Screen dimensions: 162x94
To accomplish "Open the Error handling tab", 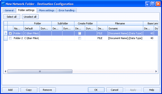I will pyautogui.click(x=67, y=10).
